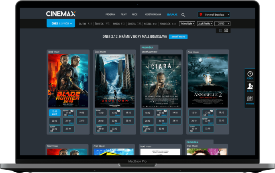The width and height of the screenshot is (275, 173).
Task: Open the PROGRAM menu item
Action: tap(110, 14)
